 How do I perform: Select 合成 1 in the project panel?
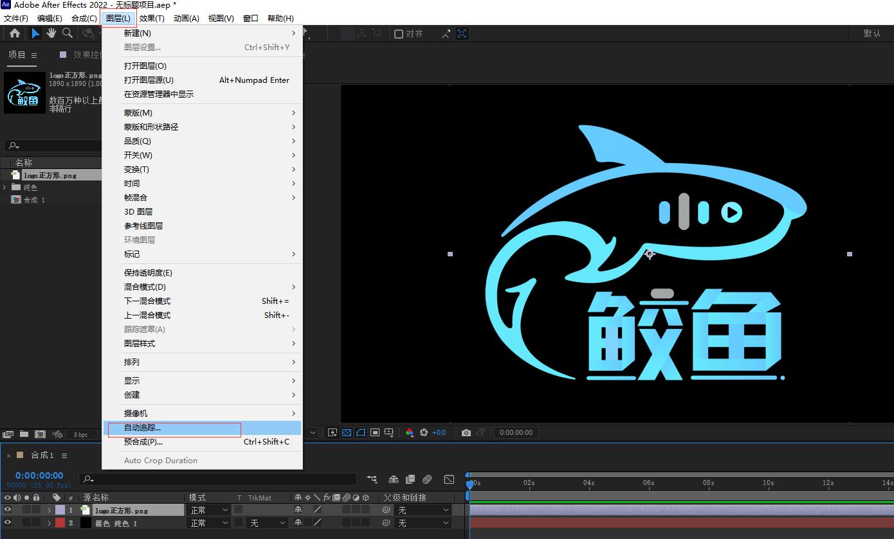35,200
